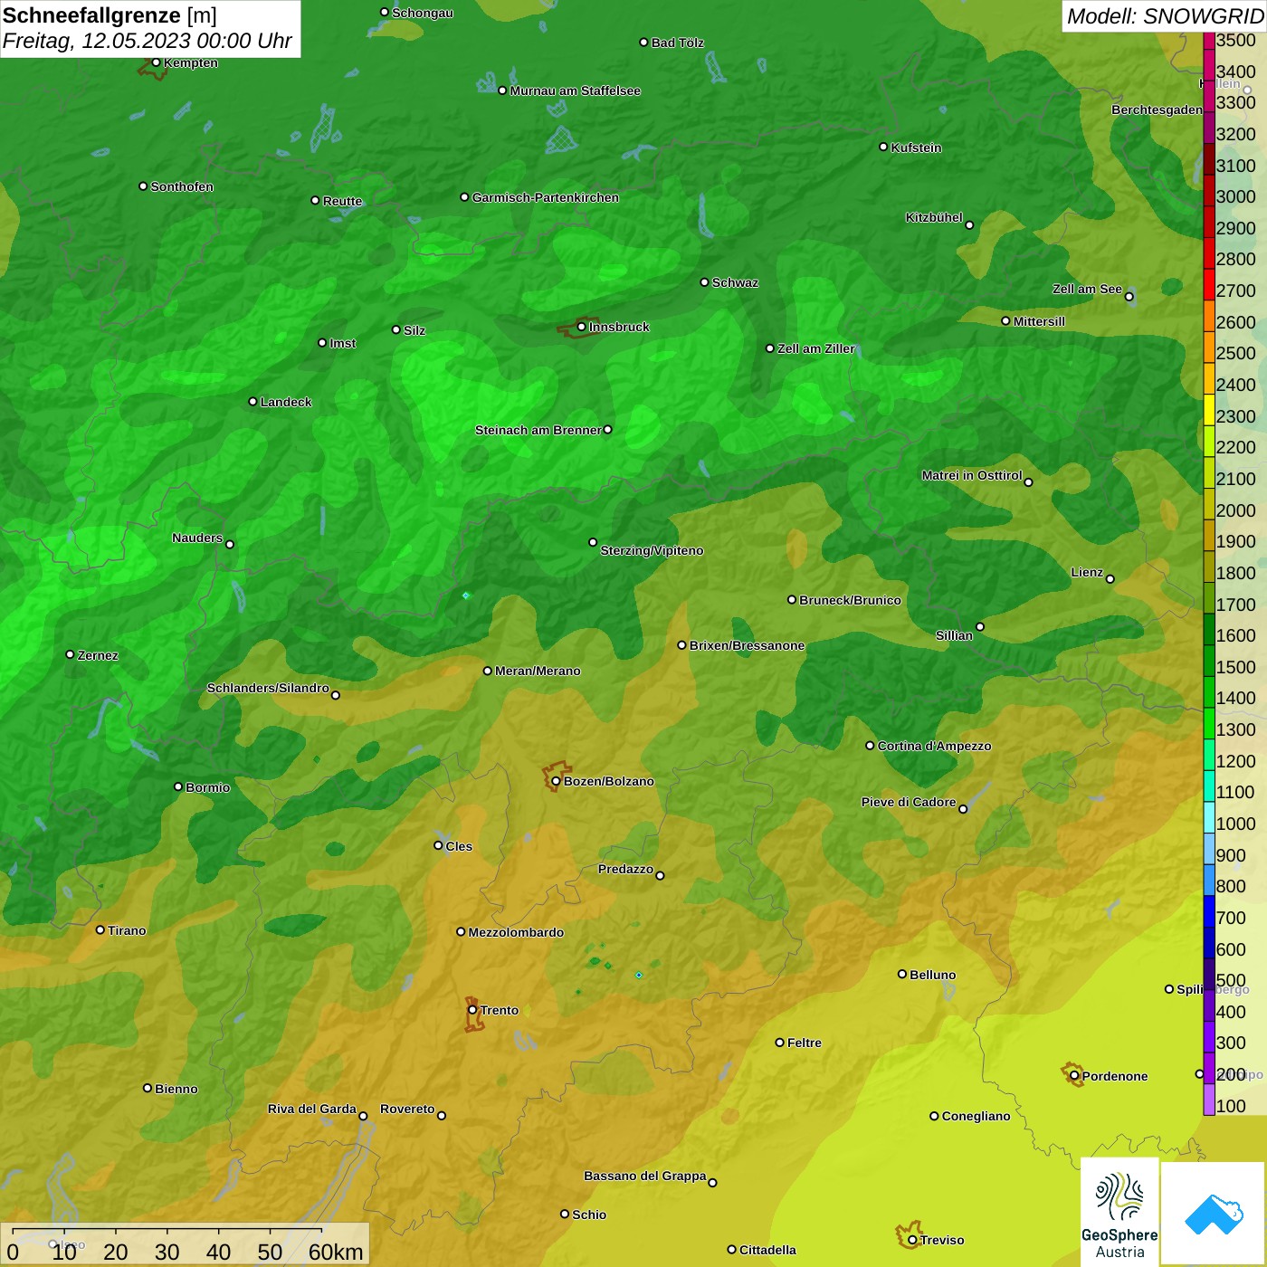Click the Kufstein location dot

click(x=883, y=147)
